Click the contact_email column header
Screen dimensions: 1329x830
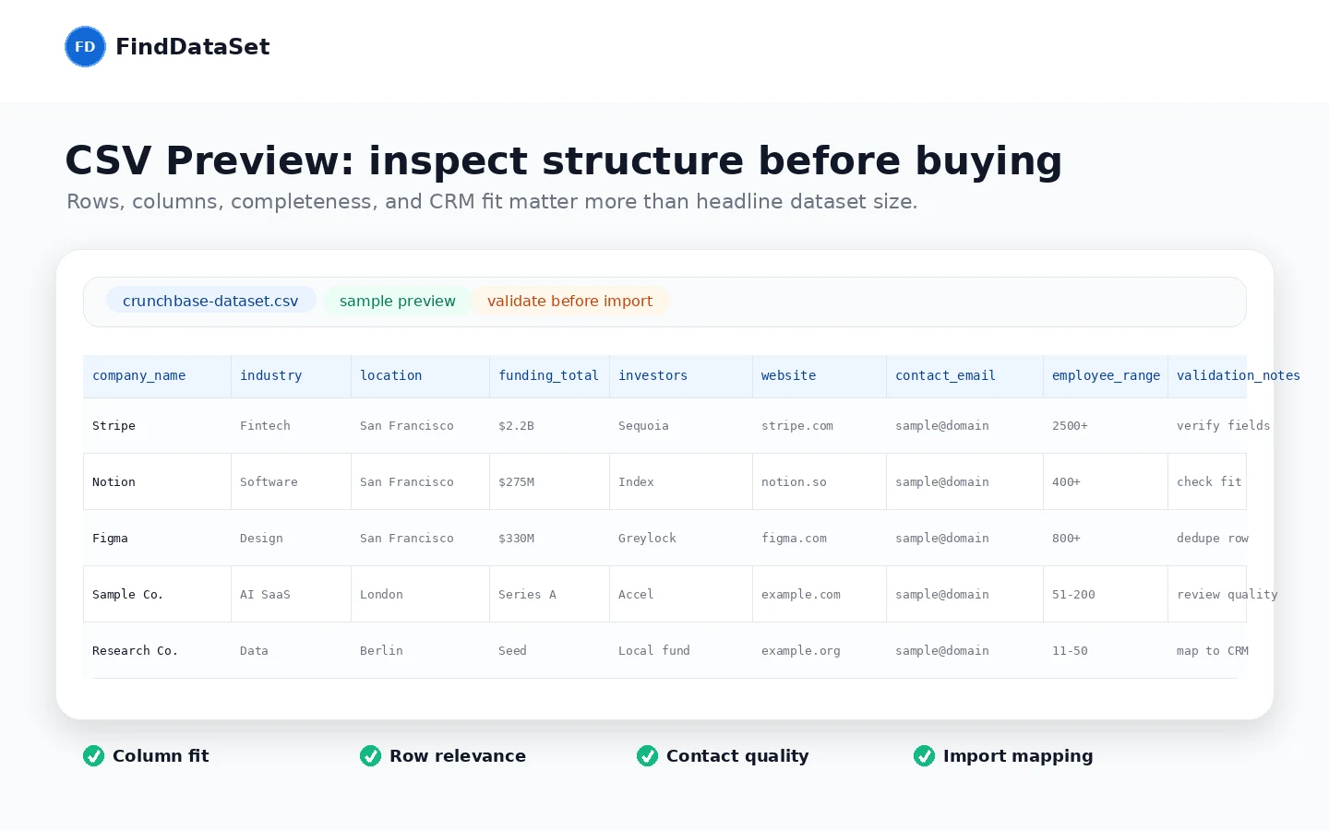coord(964,375)
